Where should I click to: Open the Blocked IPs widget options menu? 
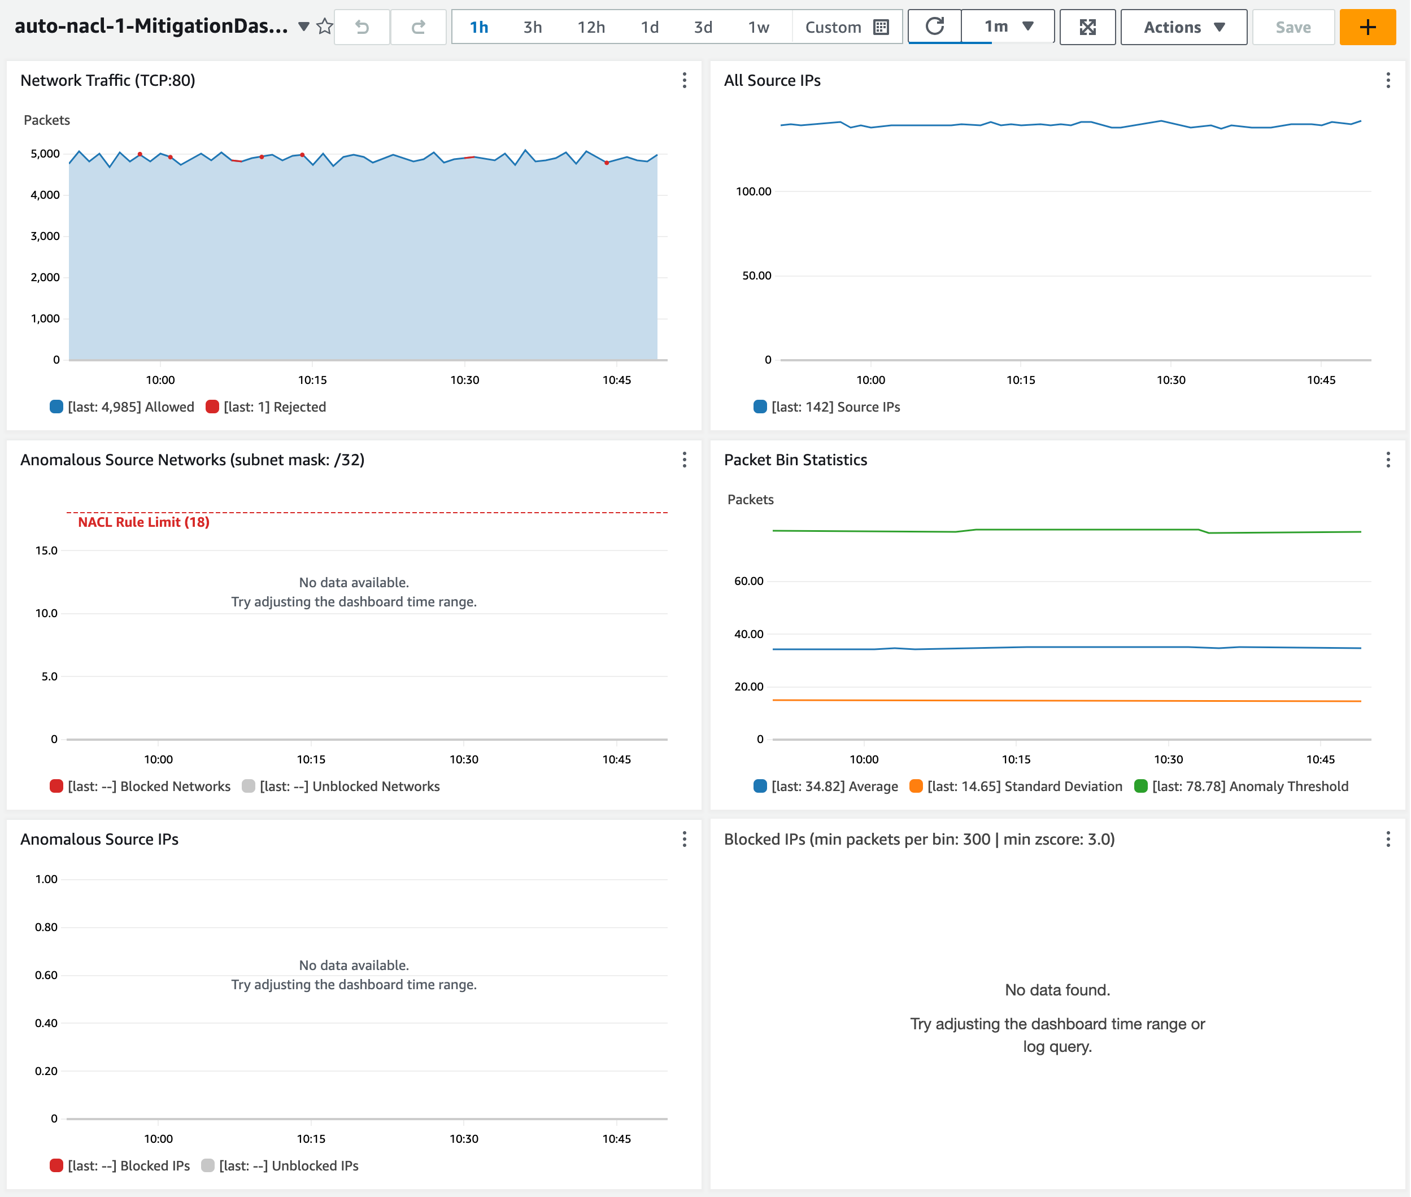tap(1388, 840)
